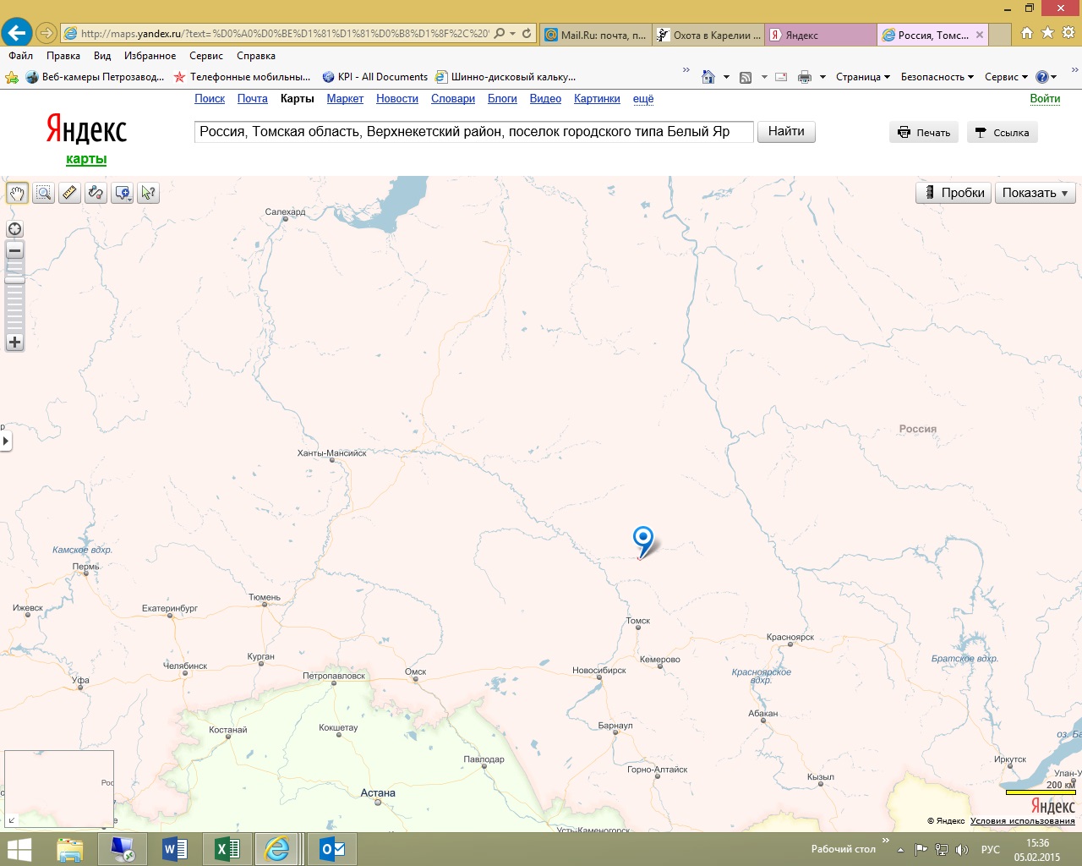Screen dimensions: 1082x866
Task: Click the add placemark comment tool
Action: click(123, 193)
